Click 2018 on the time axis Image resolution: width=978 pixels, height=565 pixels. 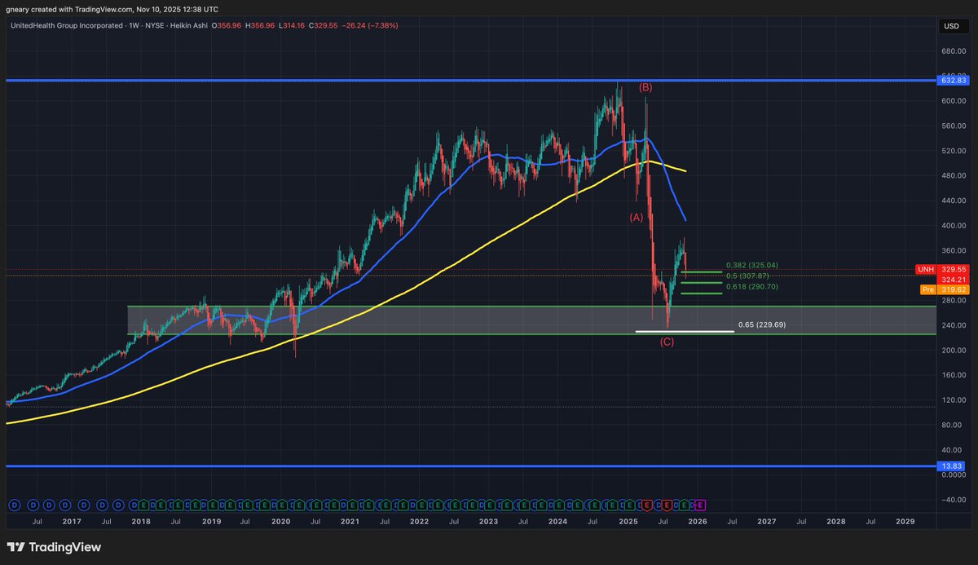141,520
